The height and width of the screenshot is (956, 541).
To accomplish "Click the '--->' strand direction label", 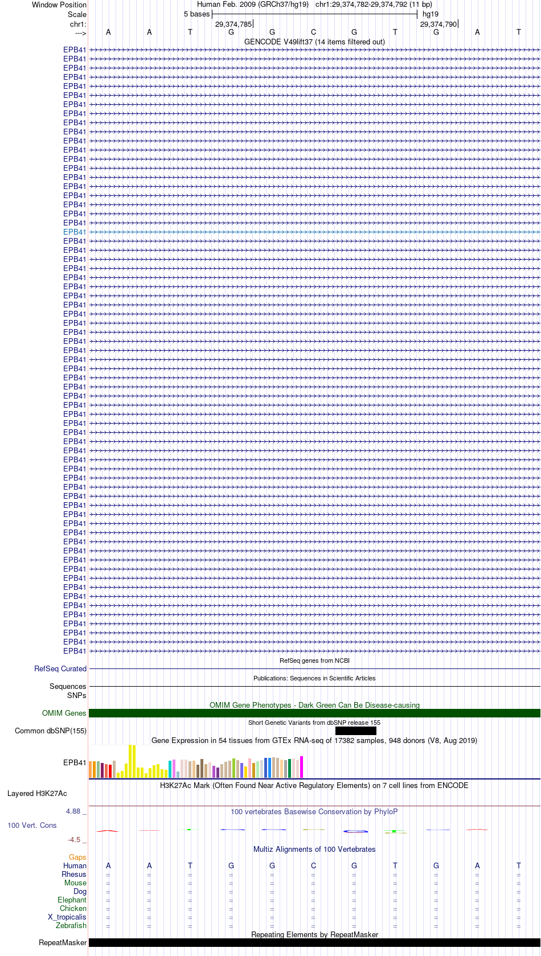I will (80, 34).
